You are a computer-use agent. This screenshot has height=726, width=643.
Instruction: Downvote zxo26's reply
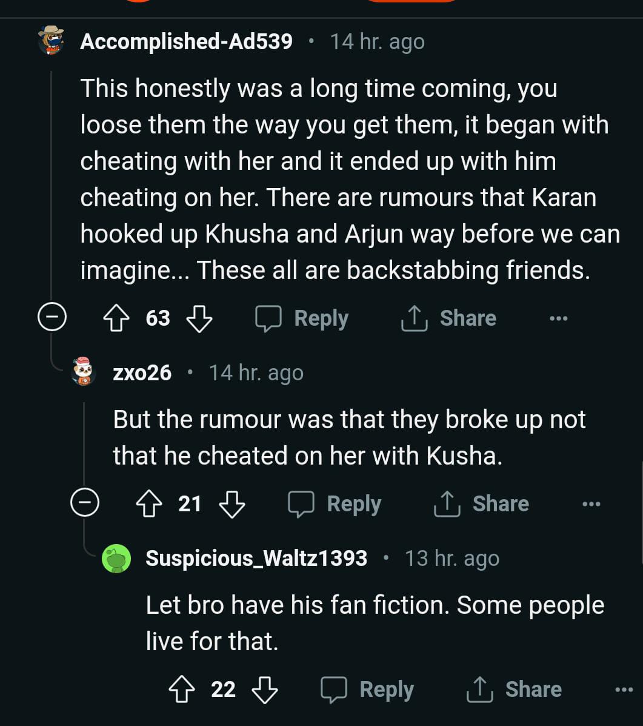click(232, 504)
